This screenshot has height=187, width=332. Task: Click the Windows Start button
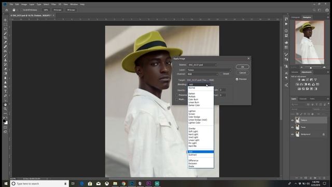6,183
